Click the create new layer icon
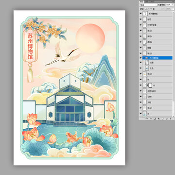 167,119
